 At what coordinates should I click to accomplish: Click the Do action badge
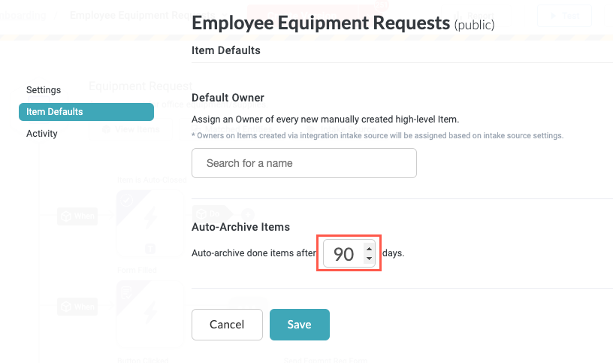click(x=207, y=214)
